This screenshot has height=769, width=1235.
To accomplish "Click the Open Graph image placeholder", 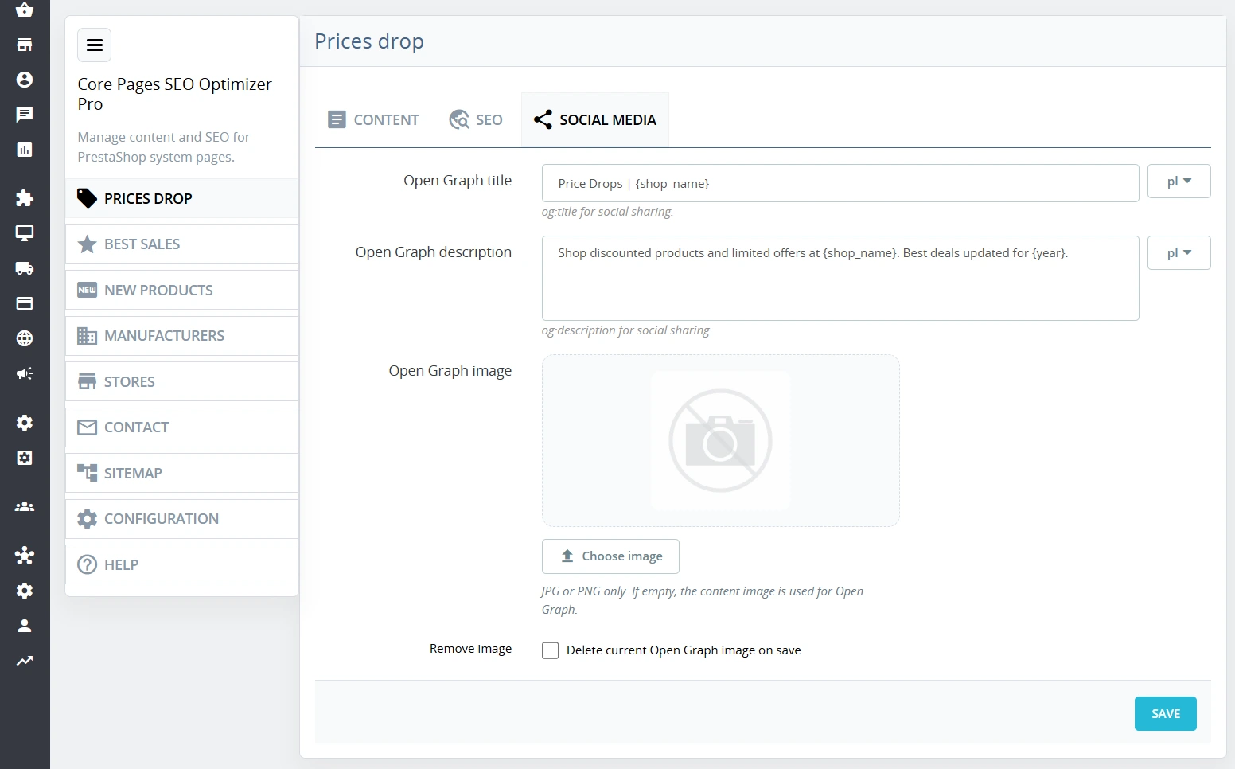I will click(721, 440).
